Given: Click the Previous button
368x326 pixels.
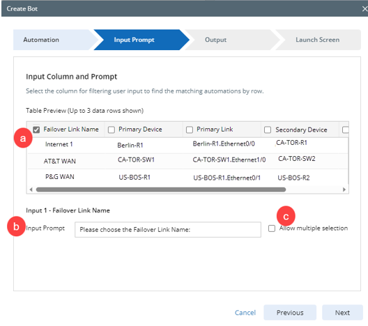Looking at the screenshot, I should [x=290, y=313].
